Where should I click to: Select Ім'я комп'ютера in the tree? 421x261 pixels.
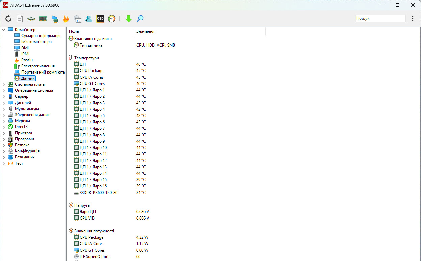(x=36, y=42)
